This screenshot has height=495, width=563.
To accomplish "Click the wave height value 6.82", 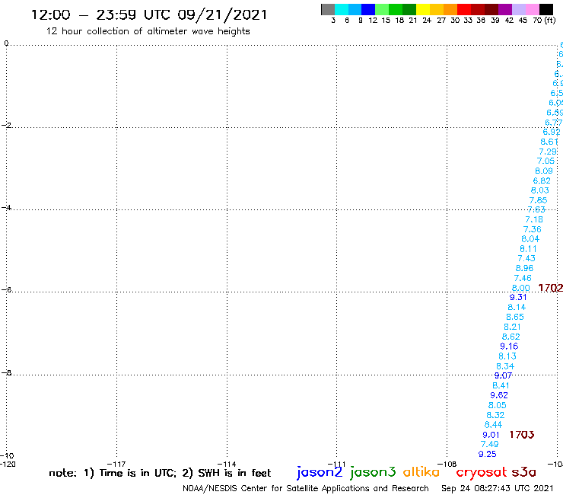I will click(542, 180).
